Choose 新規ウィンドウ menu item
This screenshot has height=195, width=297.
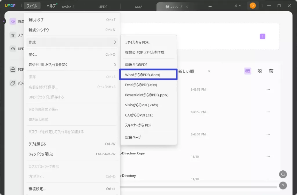72,30
